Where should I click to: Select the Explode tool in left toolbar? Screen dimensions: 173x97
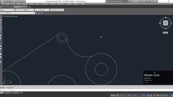point(1,62)
